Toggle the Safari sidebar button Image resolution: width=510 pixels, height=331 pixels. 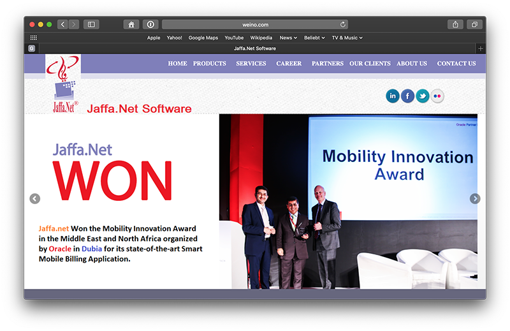pos(91,24)
